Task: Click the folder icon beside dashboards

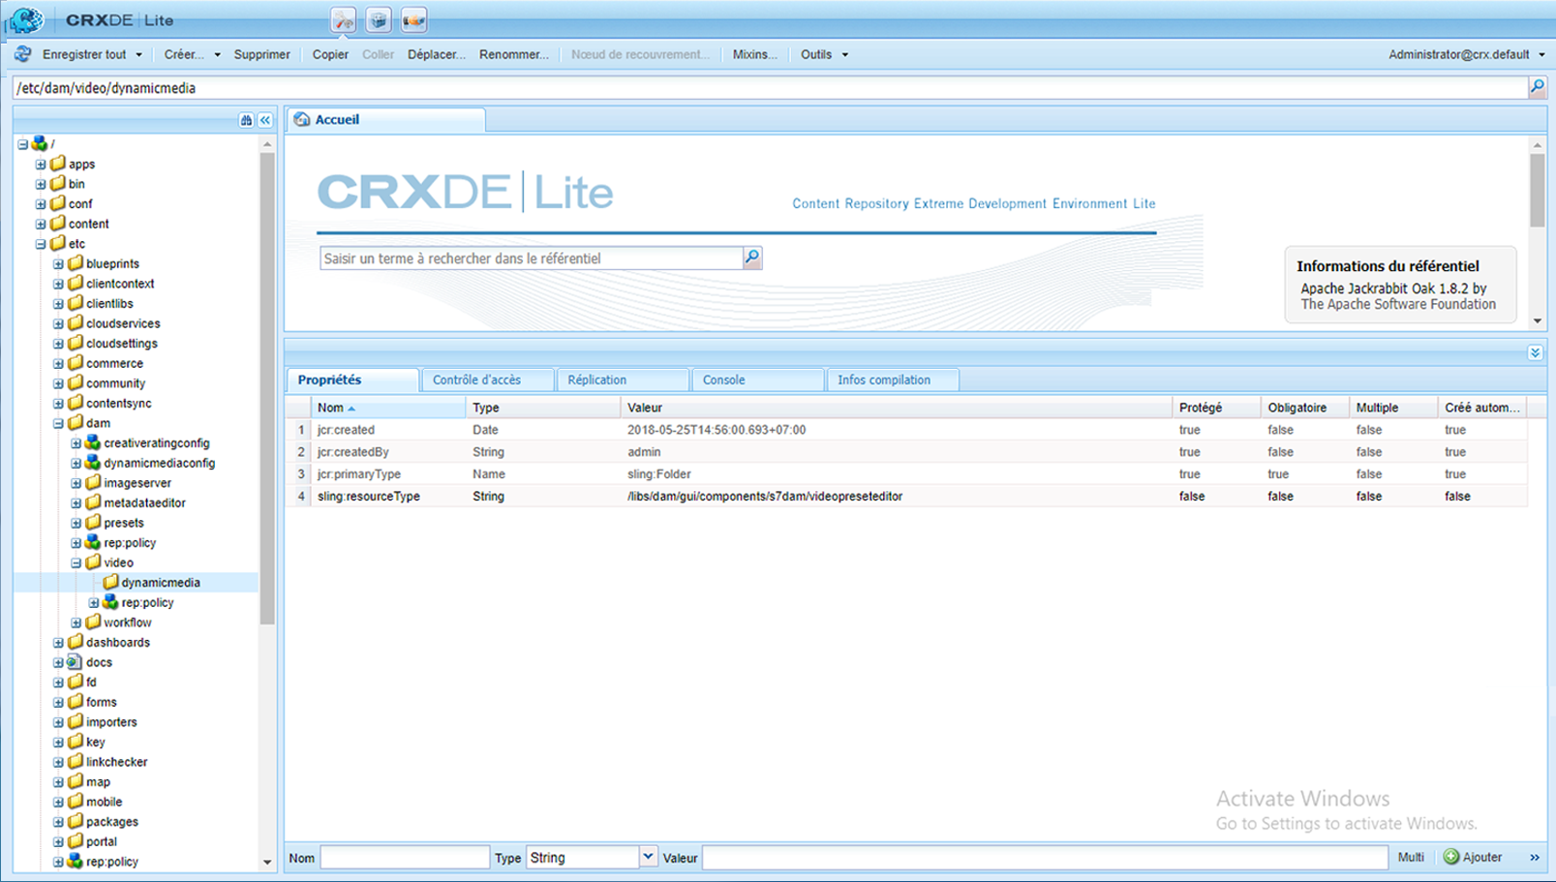Action: point(75,642)
